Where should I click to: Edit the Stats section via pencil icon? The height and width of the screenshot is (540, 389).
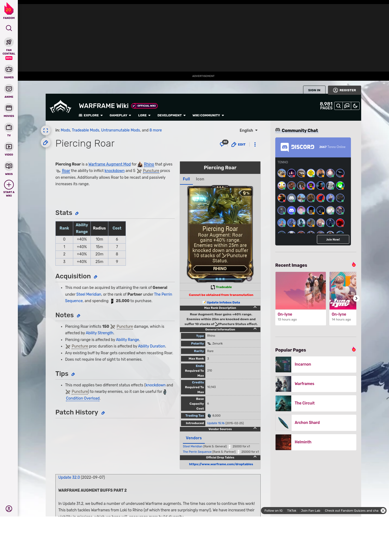click(77, 213)
